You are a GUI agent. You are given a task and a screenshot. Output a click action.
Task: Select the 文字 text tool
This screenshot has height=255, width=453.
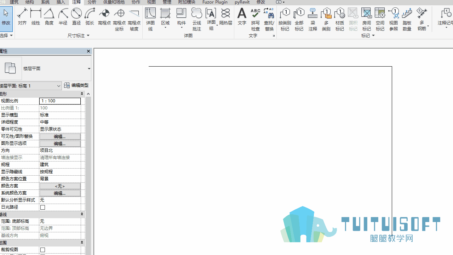point(242,17)
